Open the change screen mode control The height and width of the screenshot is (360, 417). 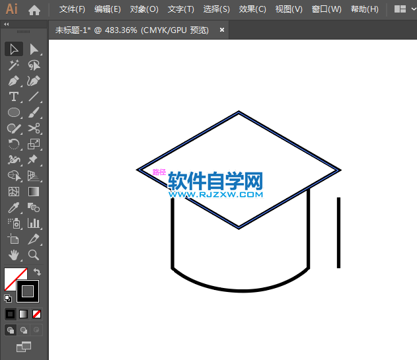tap(24, 345)
